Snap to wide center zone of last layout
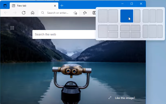 (x=152, y=31)
